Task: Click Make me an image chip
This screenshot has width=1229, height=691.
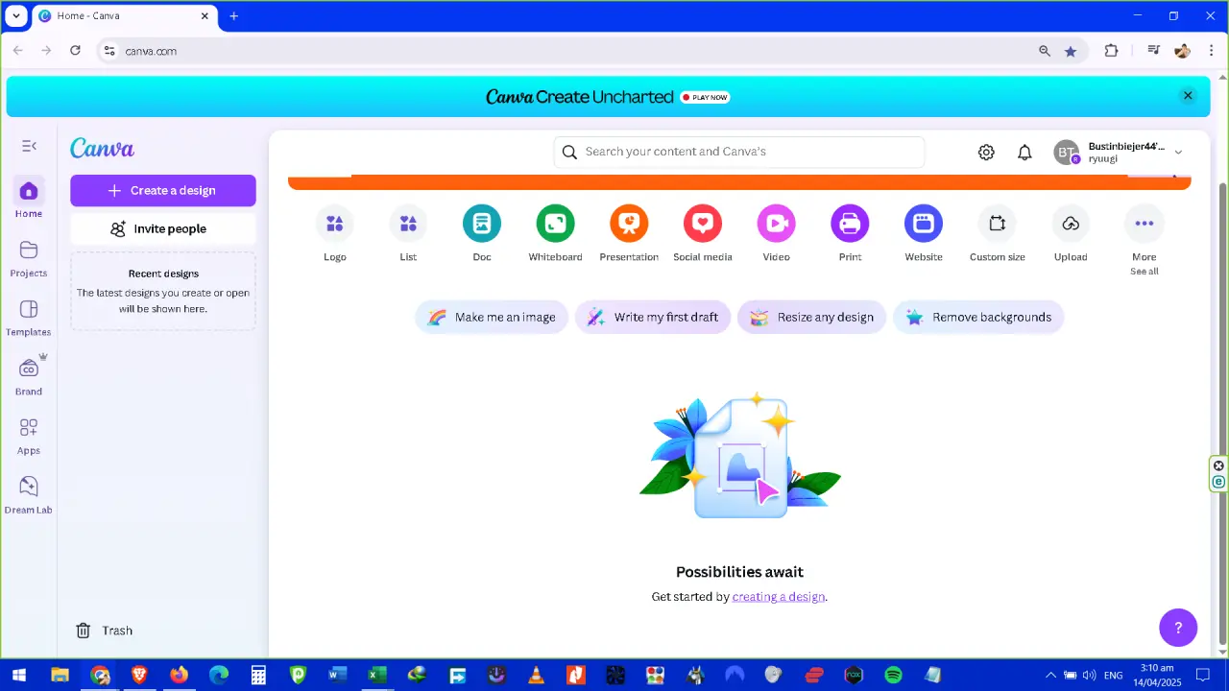Action: pos(492,317)
